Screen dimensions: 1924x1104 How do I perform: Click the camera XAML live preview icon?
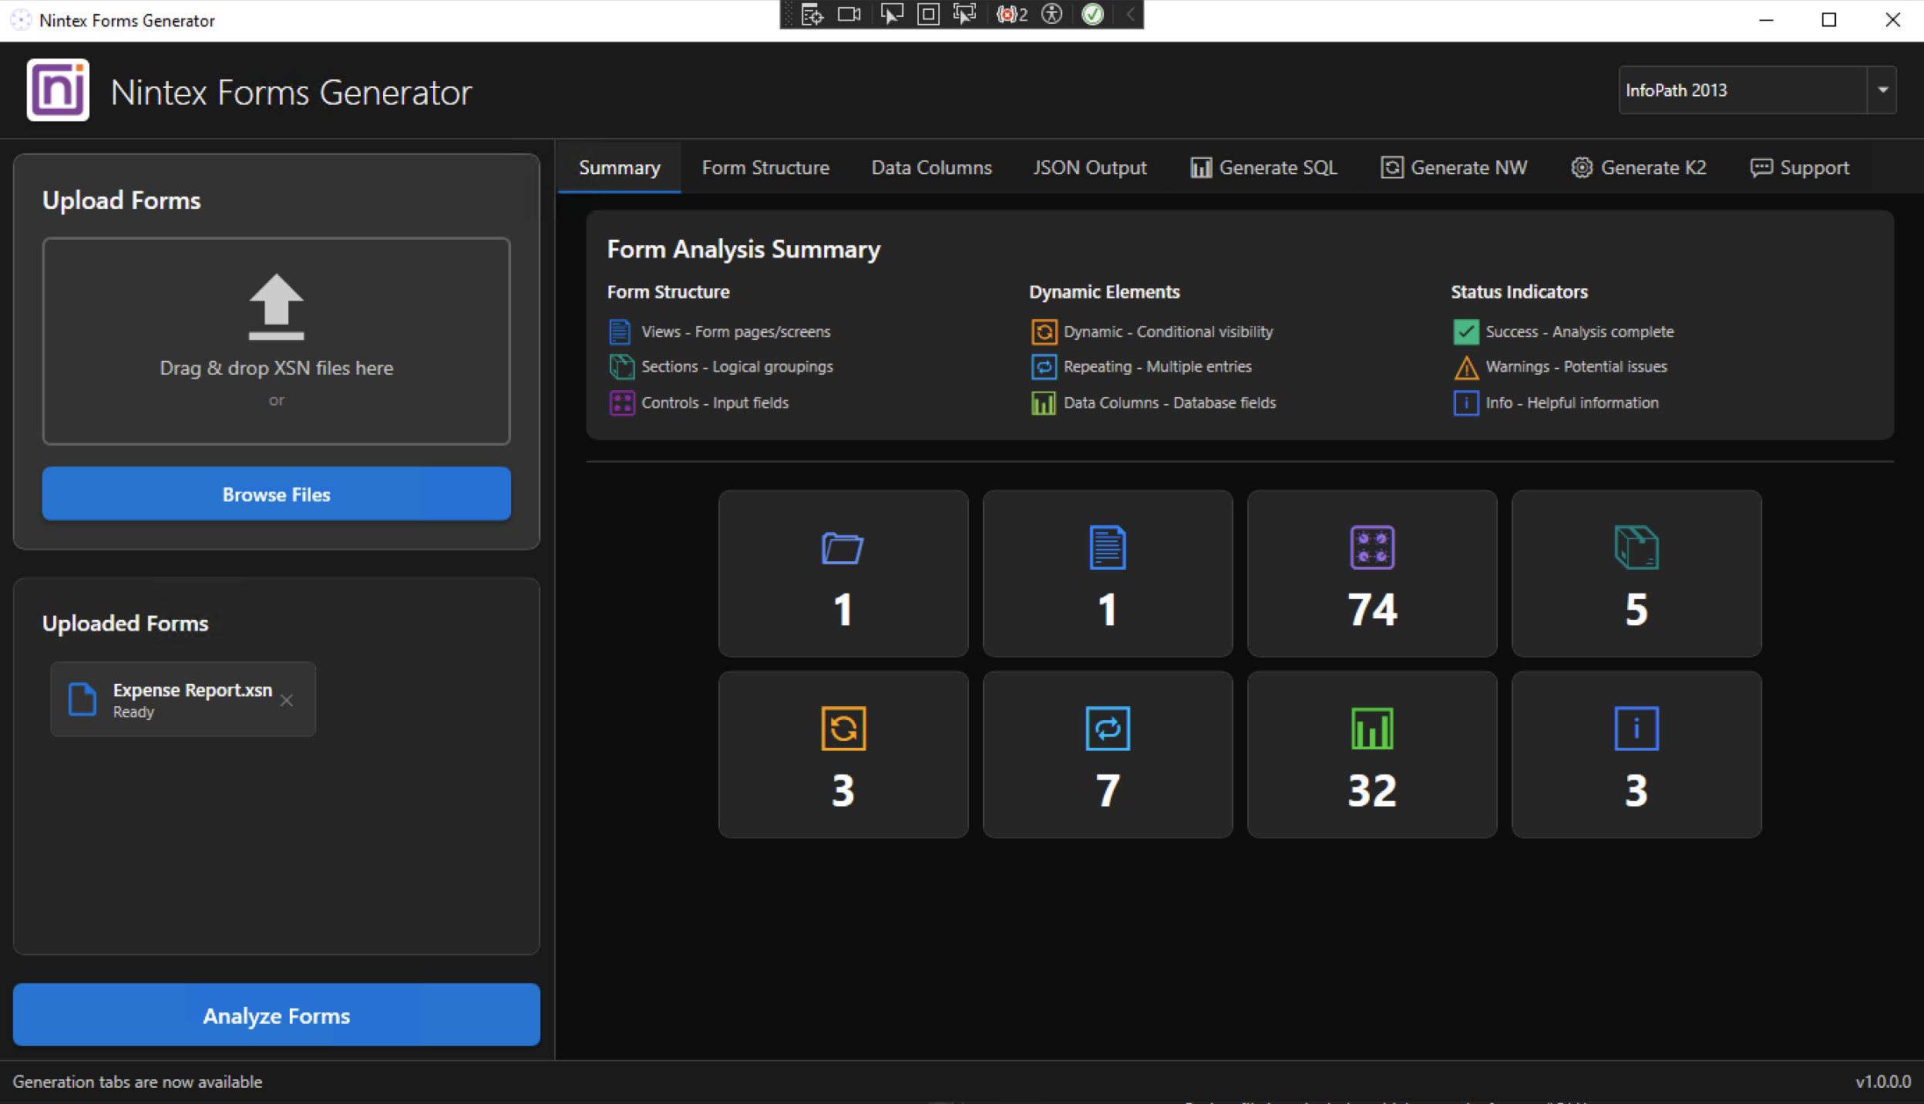[849, 15]
